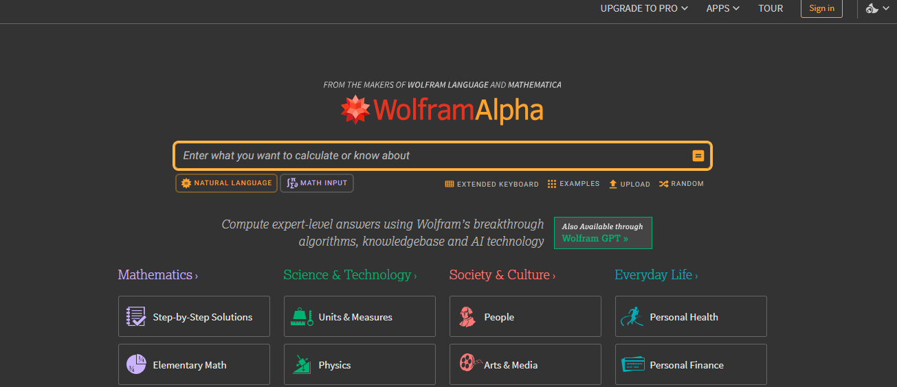Click the 'Wolfram Language' bold text

tap(448, 85)
